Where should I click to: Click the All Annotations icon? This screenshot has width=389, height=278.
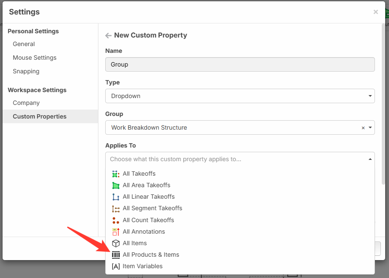tap(115, 232)
